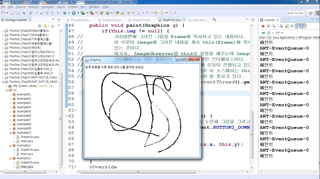Click the External Tools run icon
The width and height of the screenshot is (320, 179).
click(x=91, y=13)
